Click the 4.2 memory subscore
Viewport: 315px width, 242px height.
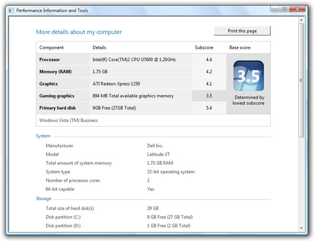(209, 72)
